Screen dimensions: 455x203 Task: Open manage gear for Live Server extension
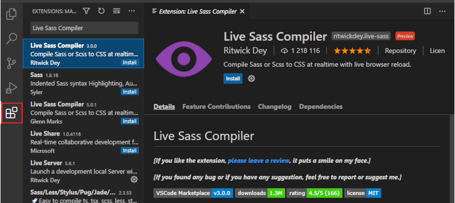point(134,179)
